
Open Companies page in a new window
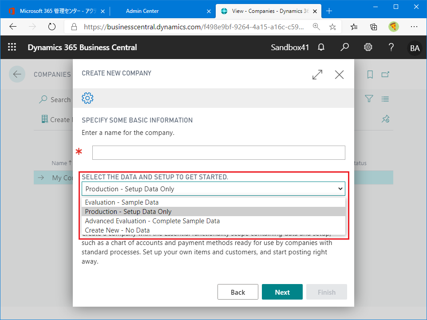click(385, 75)
